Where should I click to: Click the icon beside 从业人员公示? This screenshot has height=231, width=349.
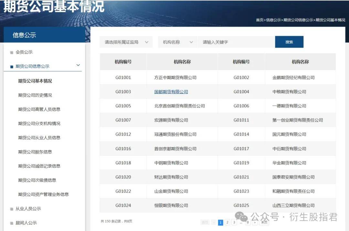[11, 209]
